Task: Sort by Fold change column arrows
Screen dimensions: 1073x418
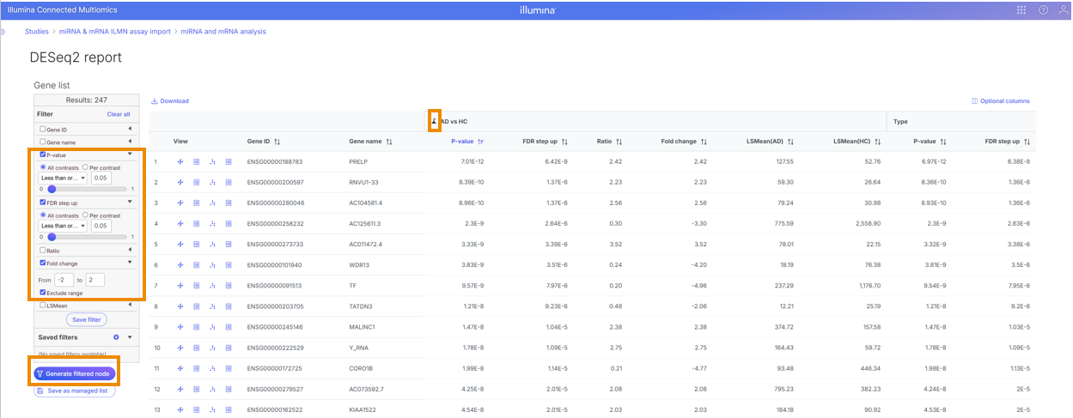Action: tap(704, 142)
